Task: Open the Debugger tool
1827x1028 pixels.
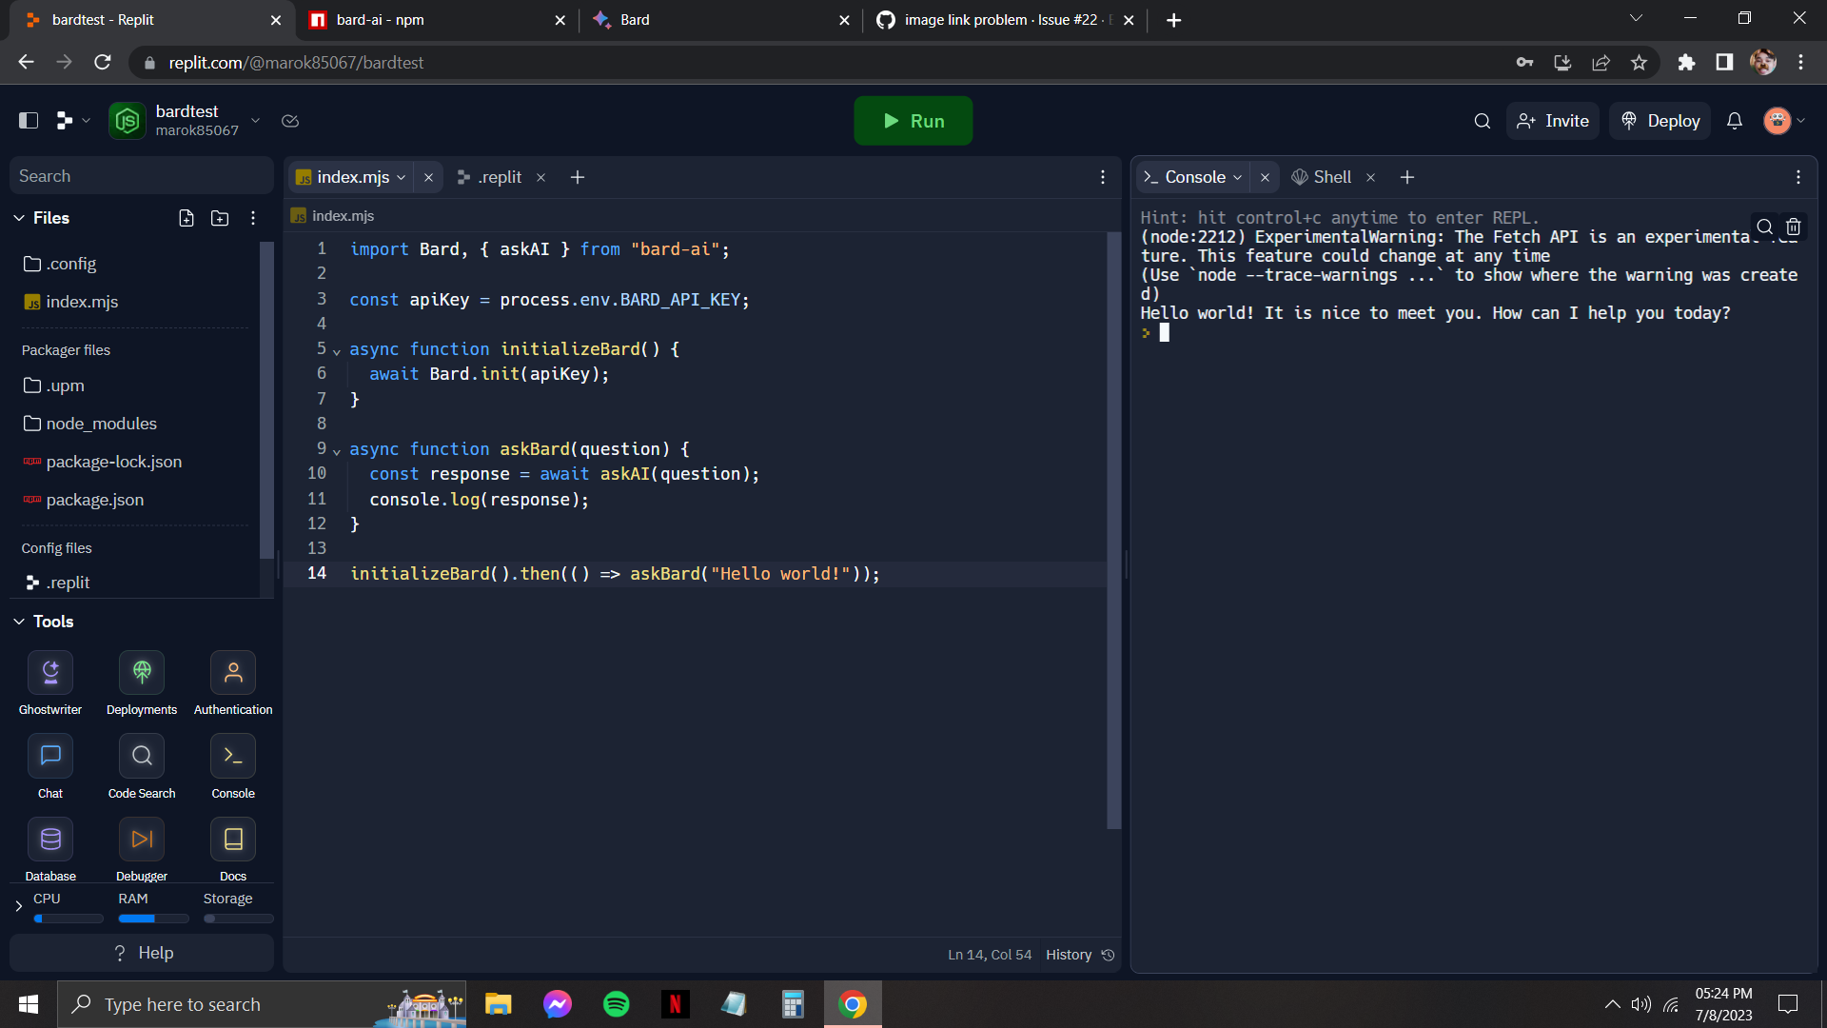Action: [x=141, y=839]
